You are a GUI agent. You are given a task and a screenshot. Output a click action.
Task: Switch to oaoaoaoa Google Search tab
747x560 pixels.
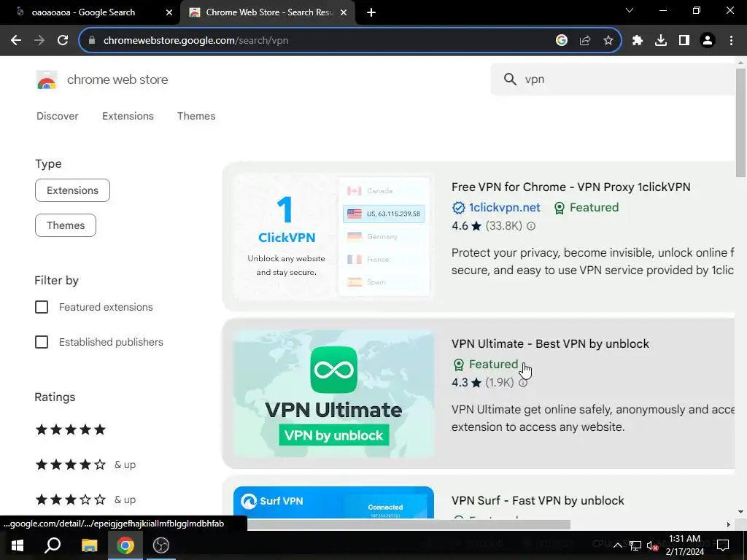90,12
